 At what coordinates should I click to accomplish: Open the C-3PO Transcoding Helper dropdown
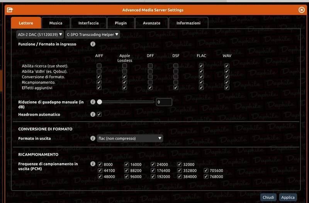click(x=93, y=35)
